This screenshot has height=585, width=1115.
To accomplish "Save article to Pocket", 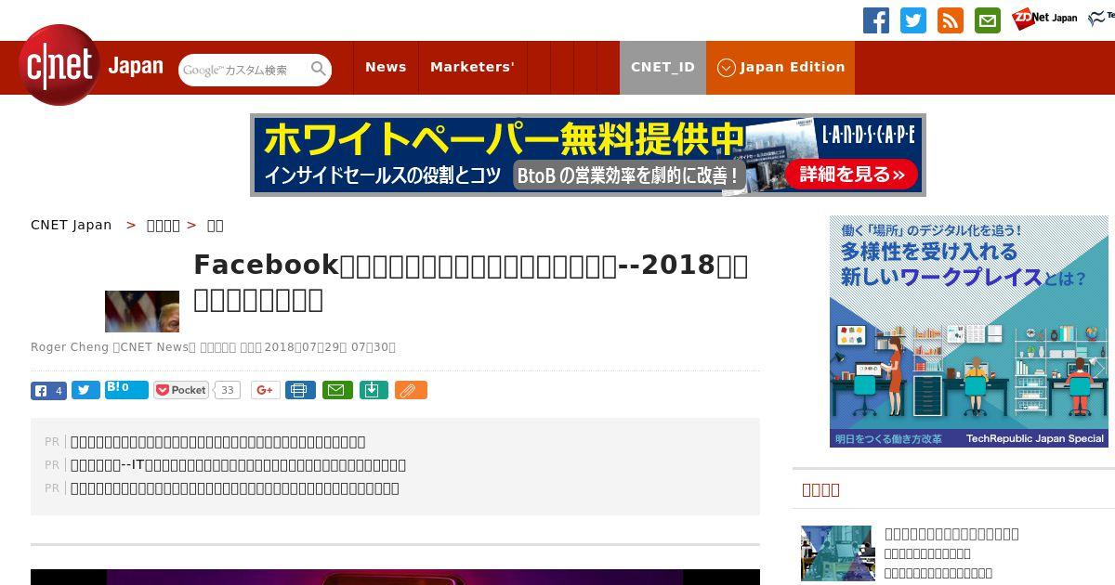I will [181, 390].
